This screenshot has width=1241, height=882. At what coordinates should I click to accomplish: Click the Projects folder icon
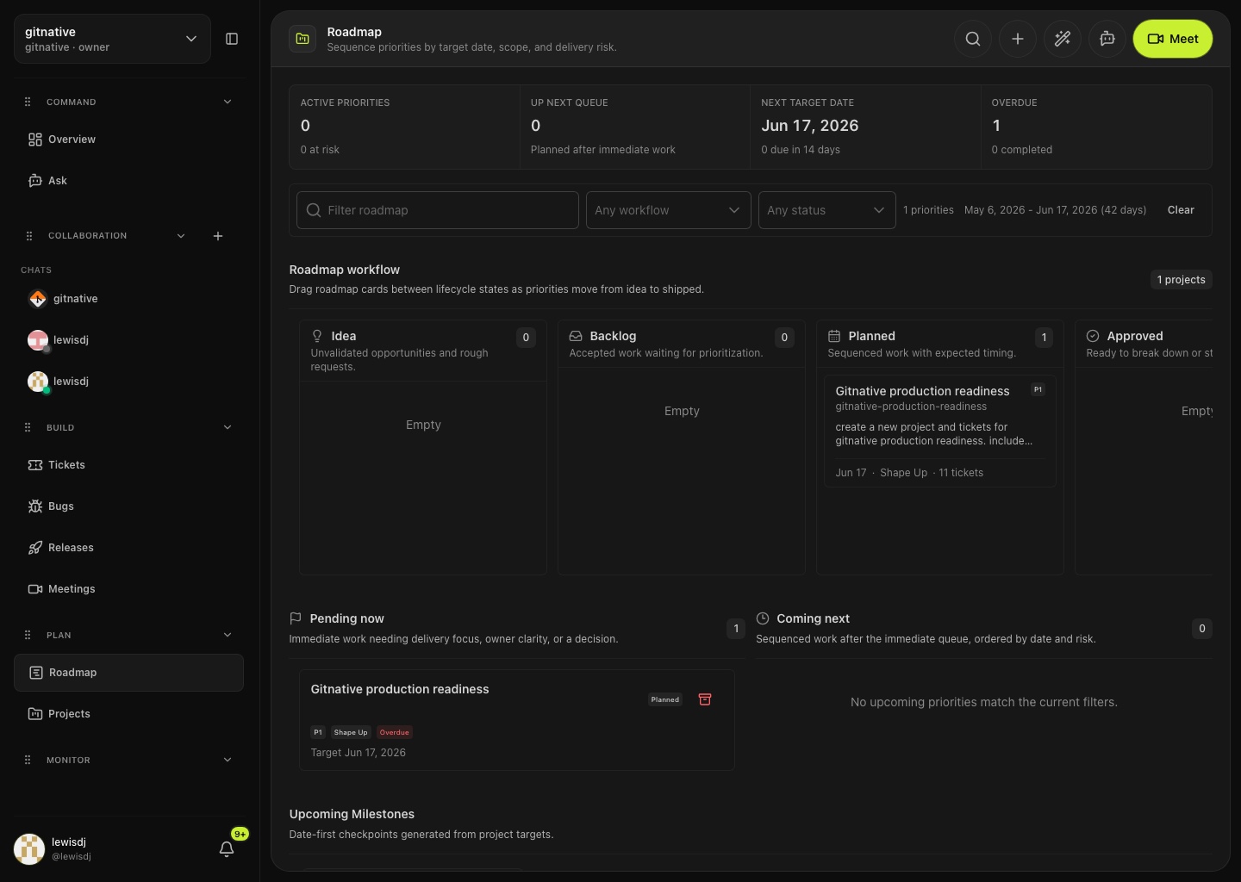35,714
